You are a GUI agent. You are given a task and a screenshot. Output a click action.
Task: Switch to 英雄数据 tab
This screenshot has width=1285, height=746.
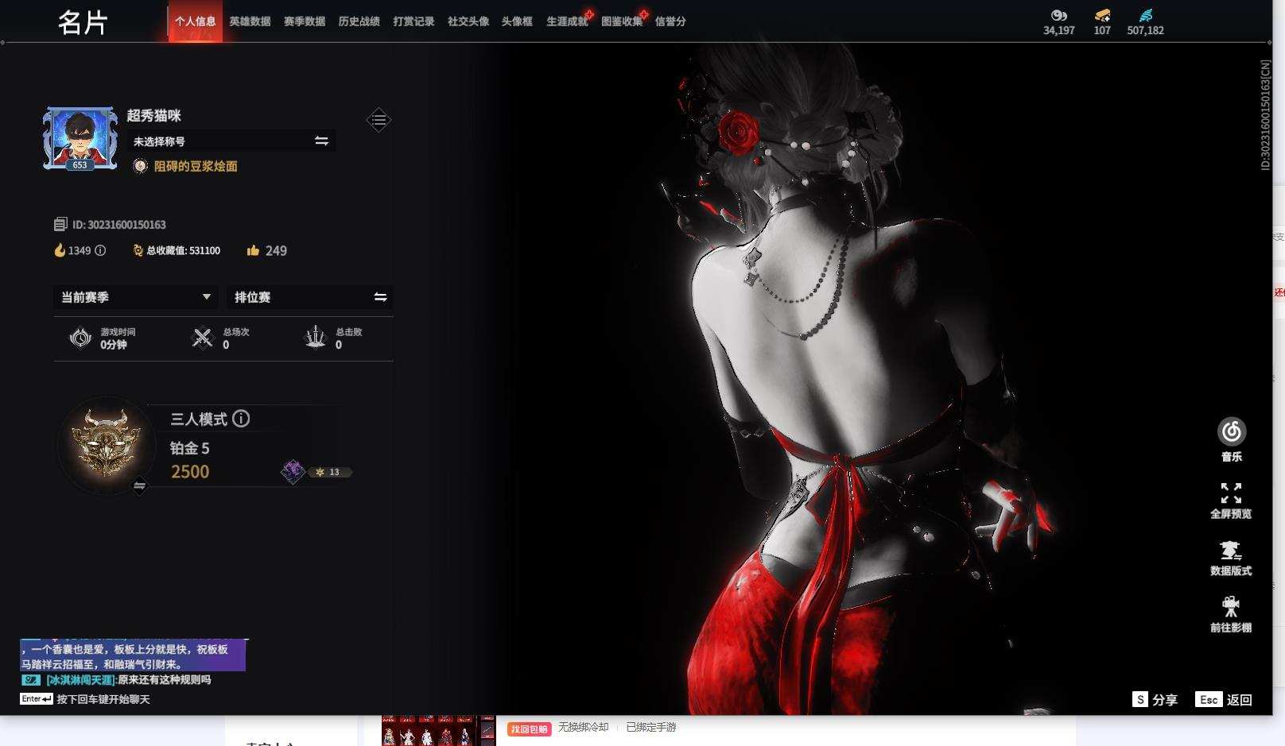(x=250, y=21)
